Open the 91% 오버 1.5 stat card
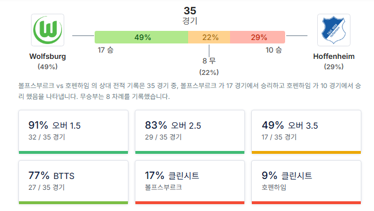 click(x=73, y=132)
